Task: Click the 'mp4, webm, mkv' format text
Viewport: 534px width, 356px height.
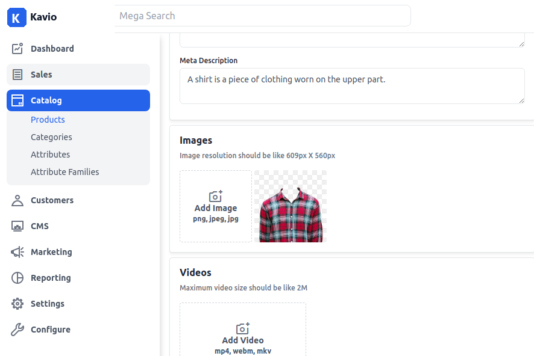Action: click(243, 351)
